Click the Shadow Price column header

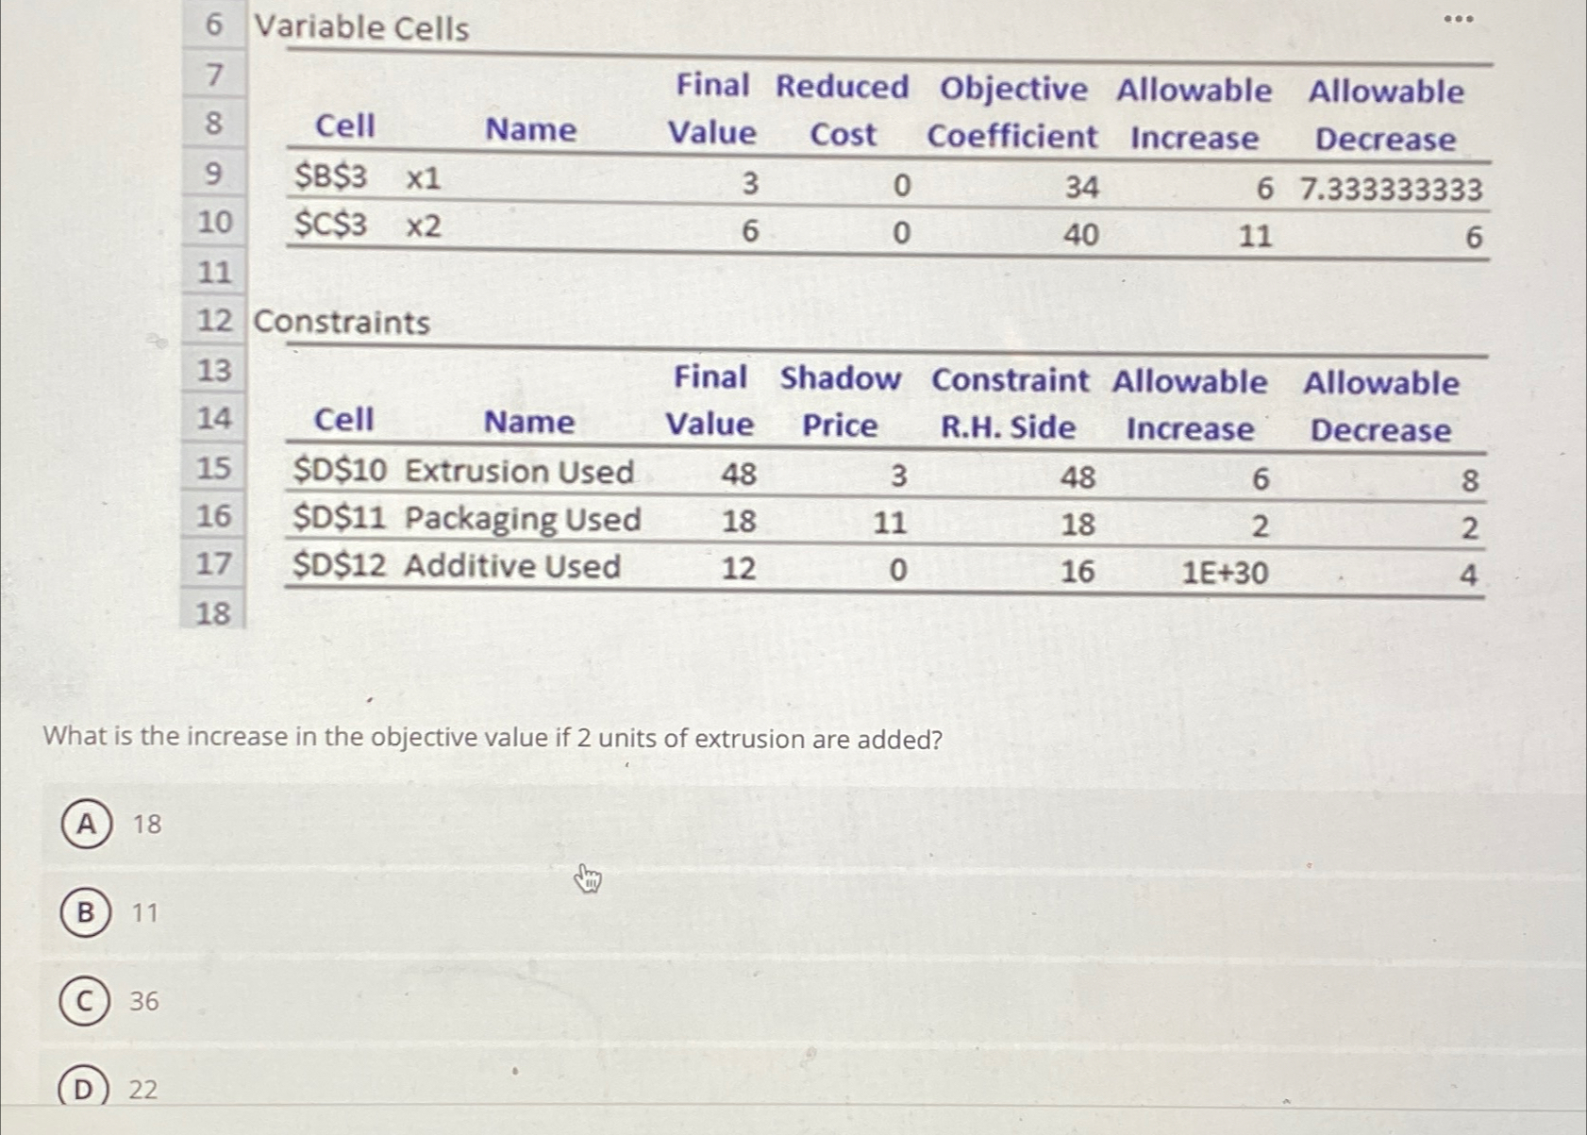point(839,404)
